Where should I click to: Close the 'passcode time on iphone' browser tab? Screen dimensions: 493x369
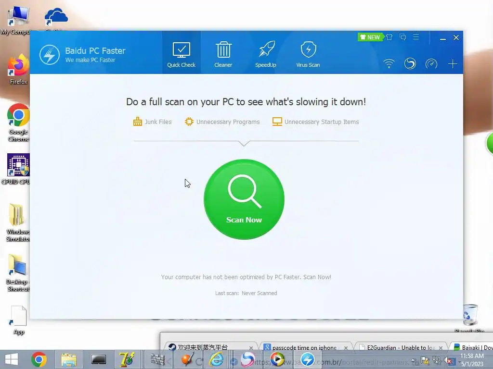click(x=346, y=348)
